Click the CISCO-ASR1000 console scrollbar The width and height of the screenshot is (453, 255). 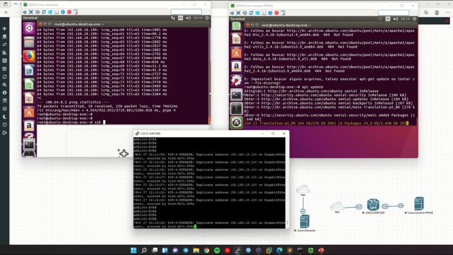pyautogui.click(x=287, y=183)
